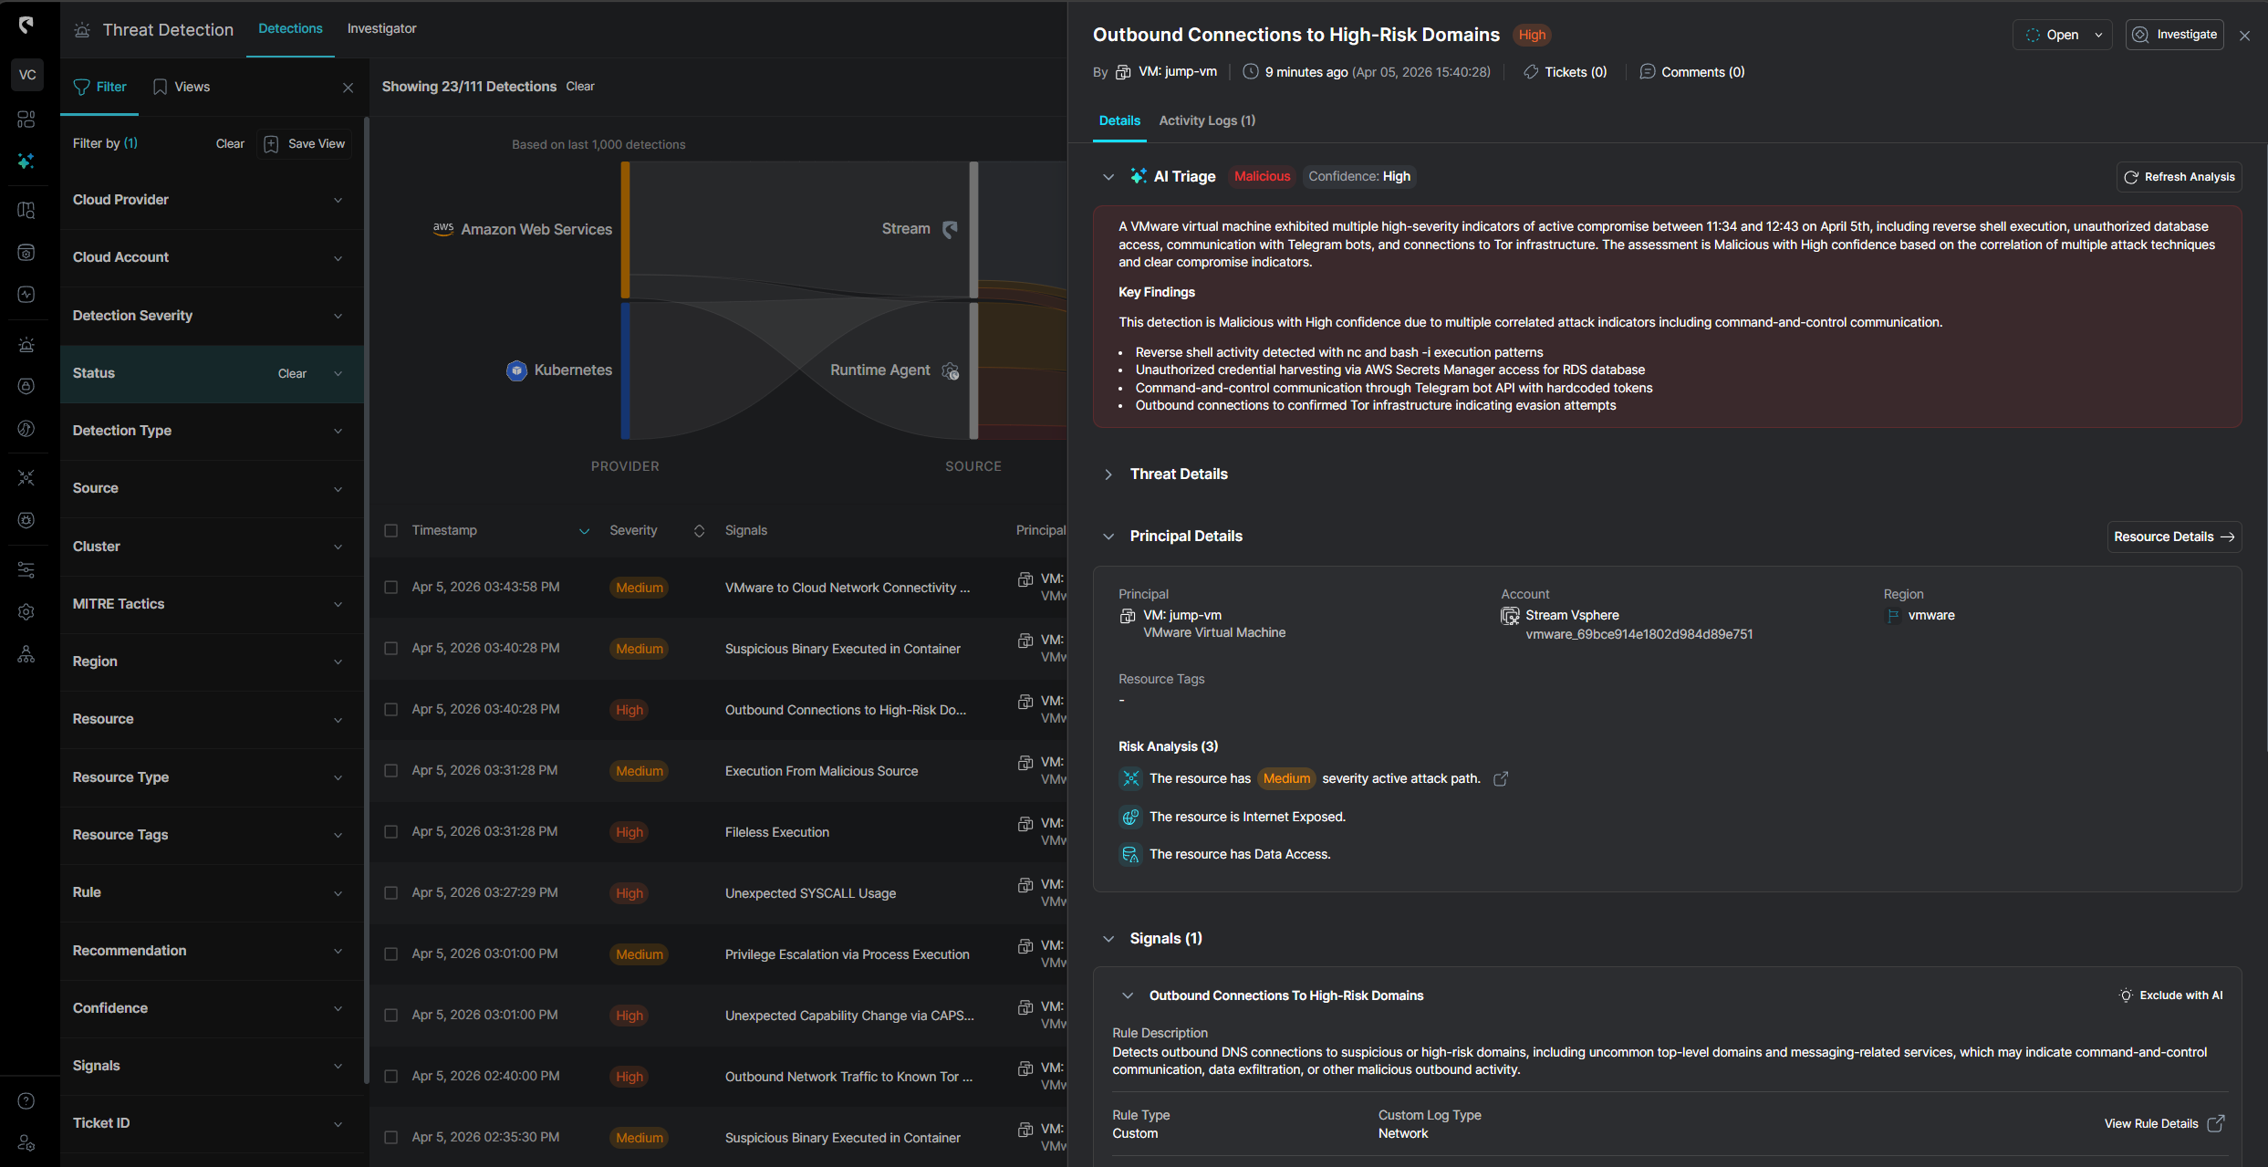
Task: Check the checkbox for Fileless Execution detection
Action: pyautogui.click(x=391, y=831)
